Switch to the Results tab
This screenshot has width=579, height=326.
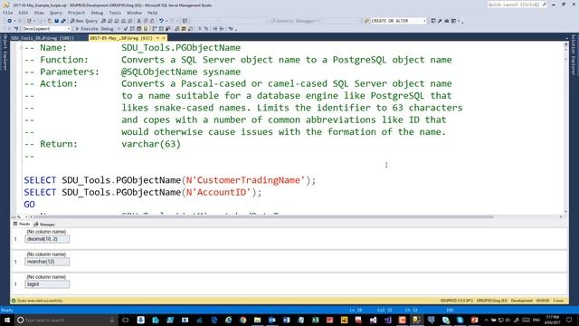click(x=22, y=224)
